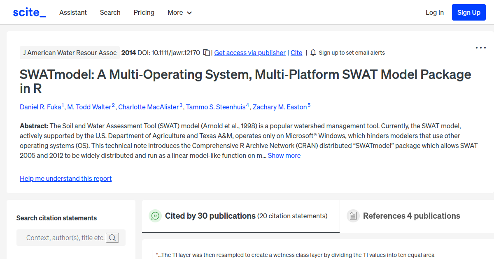This screenshot has width=494, height=259.
Task: Select Pricing in the navigation bar
Action: pyautogui.click(x=144, y=12)
